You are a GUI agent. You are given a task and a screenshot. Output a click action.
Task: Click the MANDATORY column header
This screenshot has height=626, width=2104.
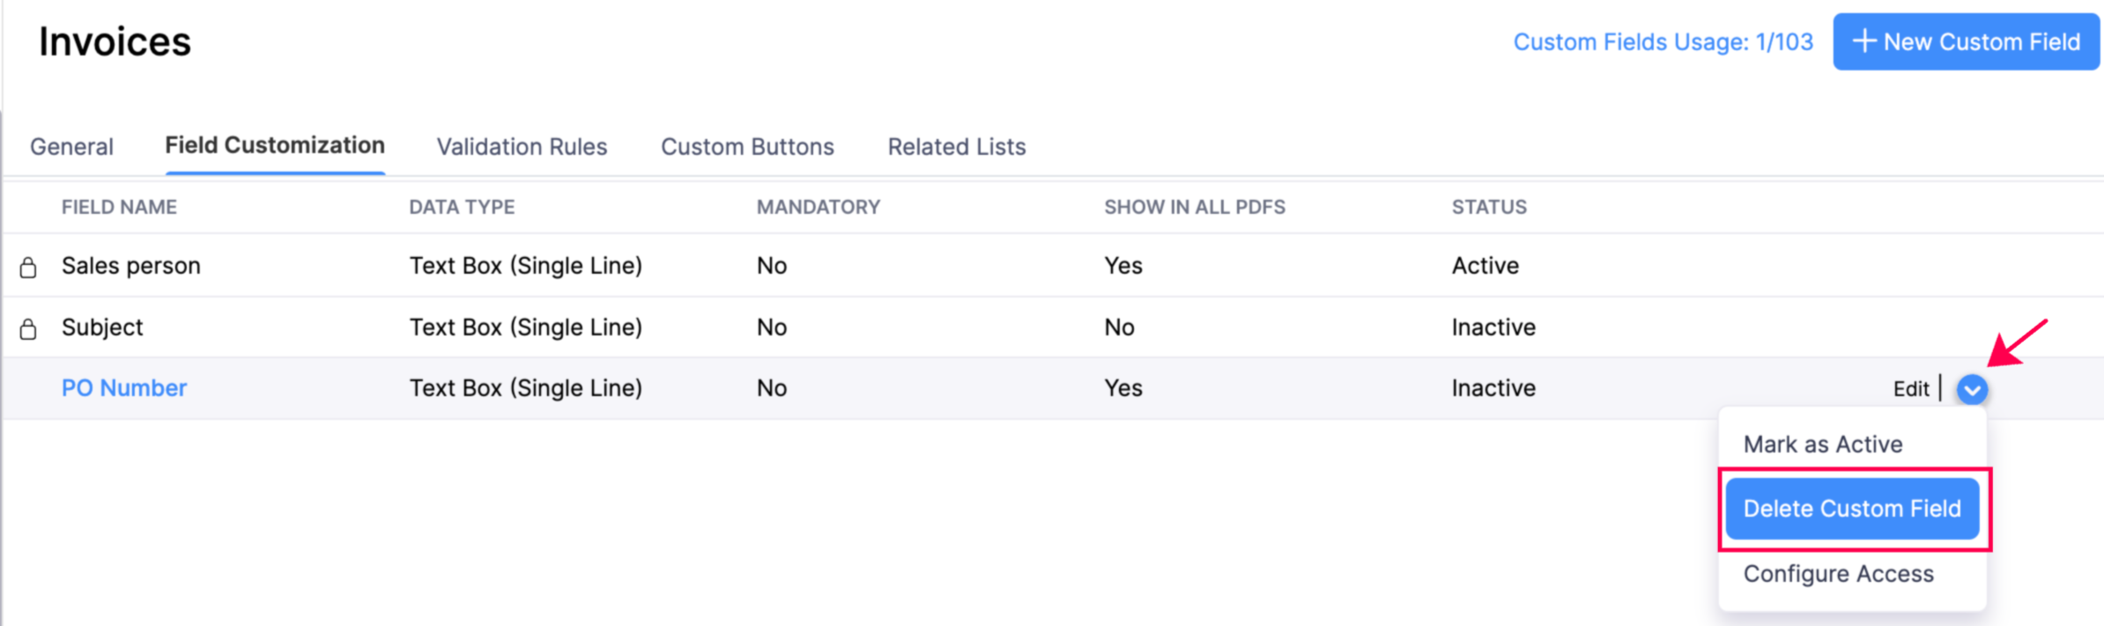(x=818, y=207)
